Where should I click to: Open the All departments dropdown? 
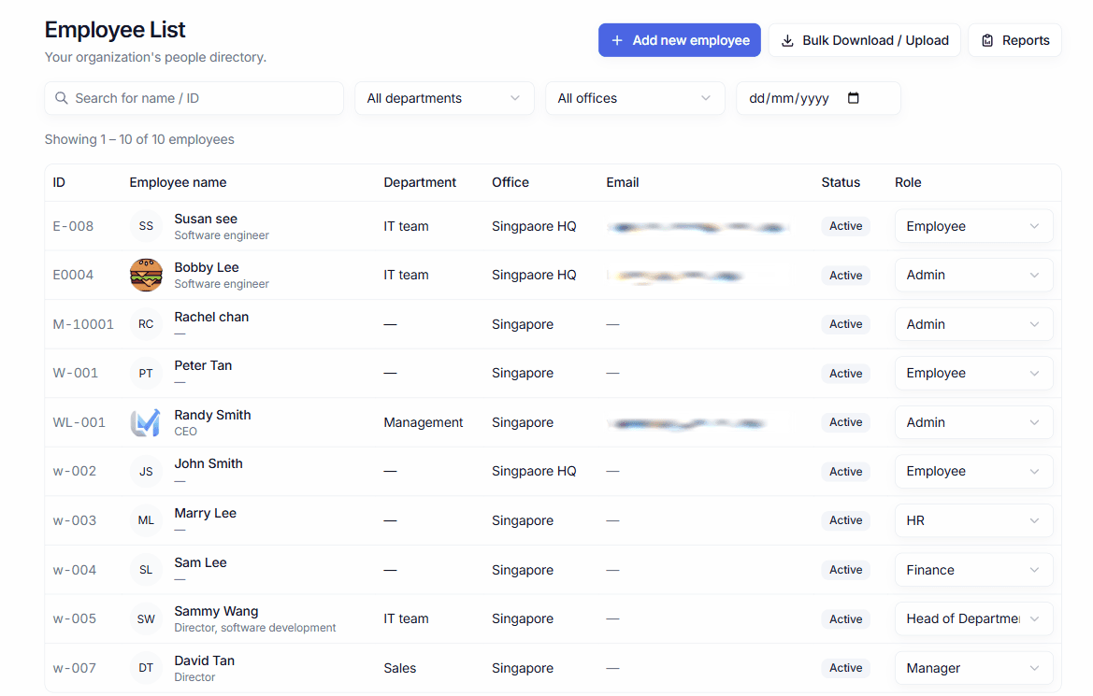[x=444, y=98]
